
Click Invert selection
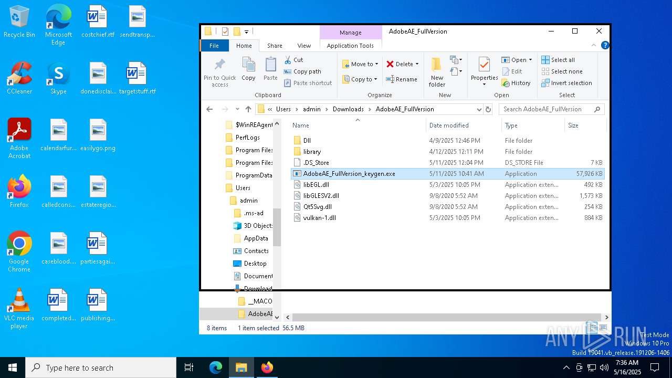[566, 83]
